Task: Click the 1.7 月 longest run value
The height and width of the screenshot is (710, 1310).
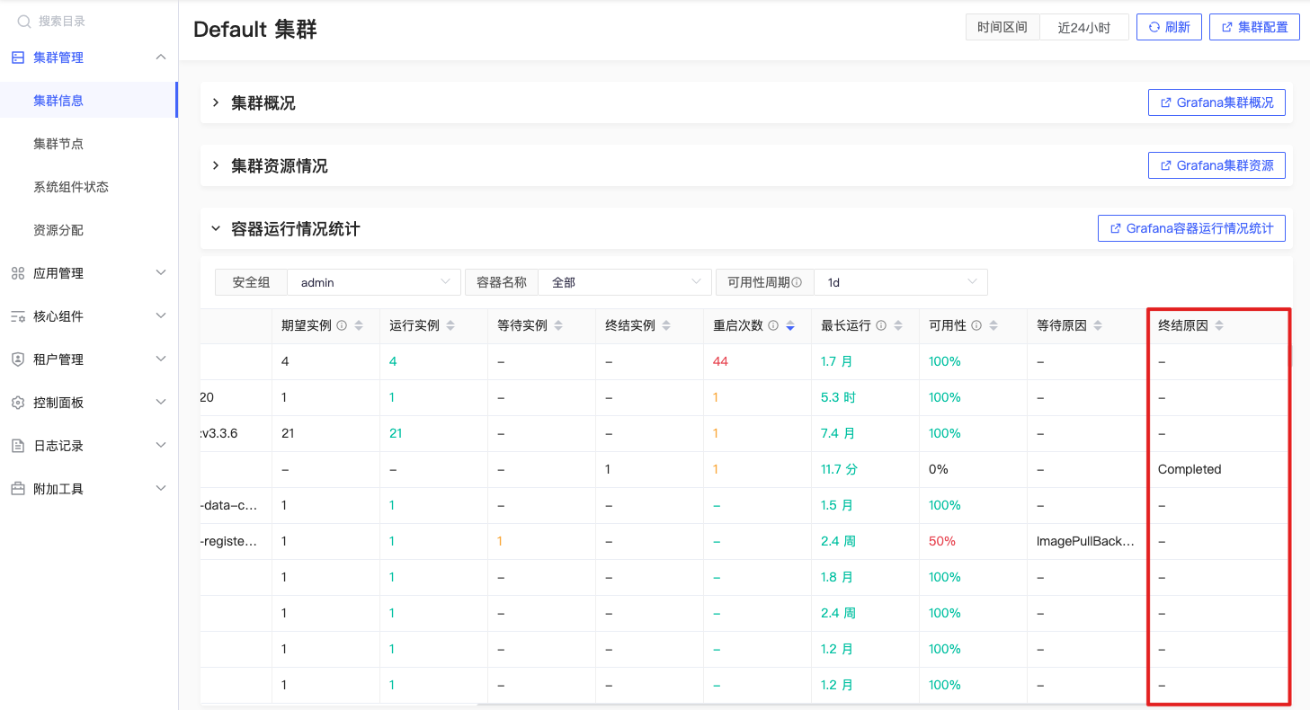Action: point(837,361)
